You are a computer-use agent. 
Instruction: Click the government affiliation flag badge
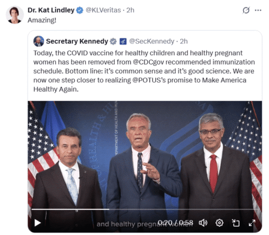click(x=123, y=41)
